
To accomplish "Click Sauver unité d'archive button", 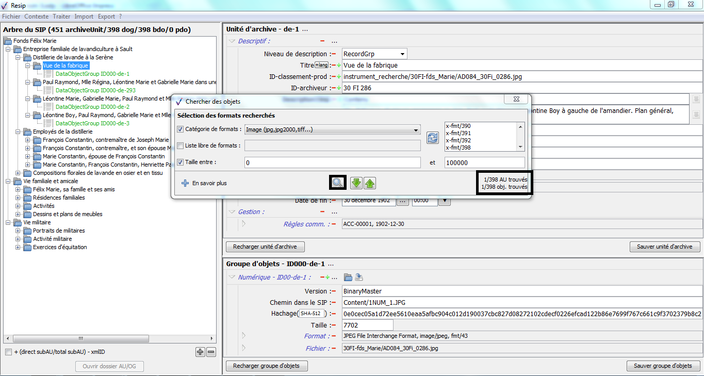I will [x=664, y=247].
